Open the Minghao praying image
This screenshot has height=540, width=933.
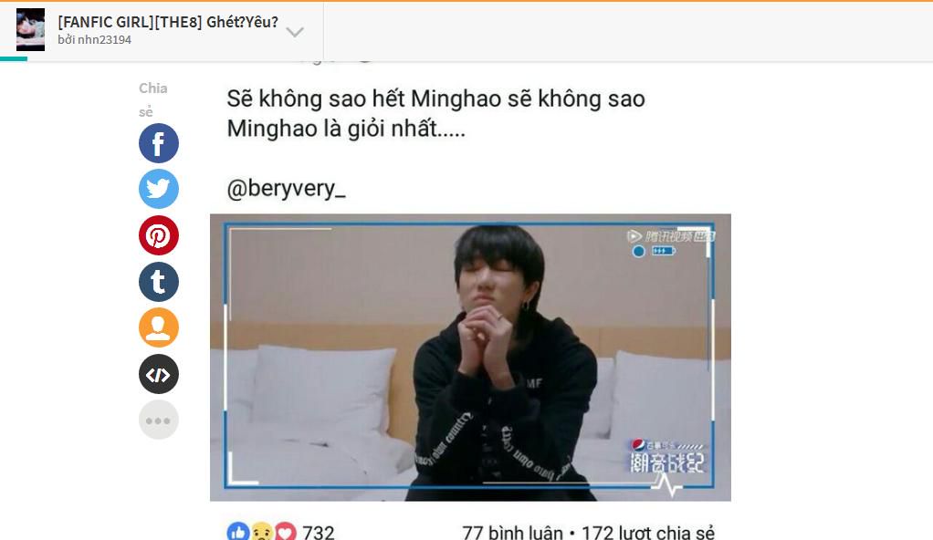pyautogui.click(x=470, y=358)
